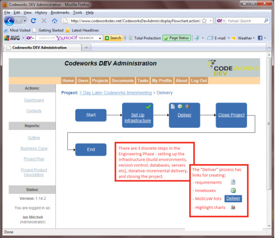Viewport: 276px width, 238px height.
Task: Select the Codeworks DEV Administration tab
Action: [x=43, y=48]
